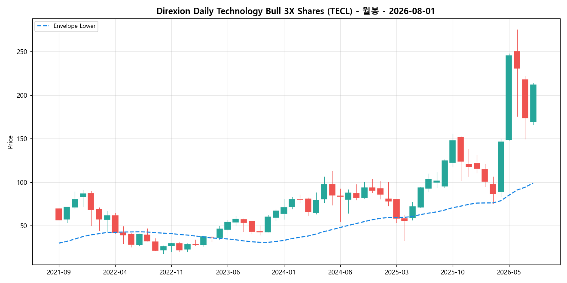
Task: Click the 2026-05 x-axis date label
Action: point(509,272)
